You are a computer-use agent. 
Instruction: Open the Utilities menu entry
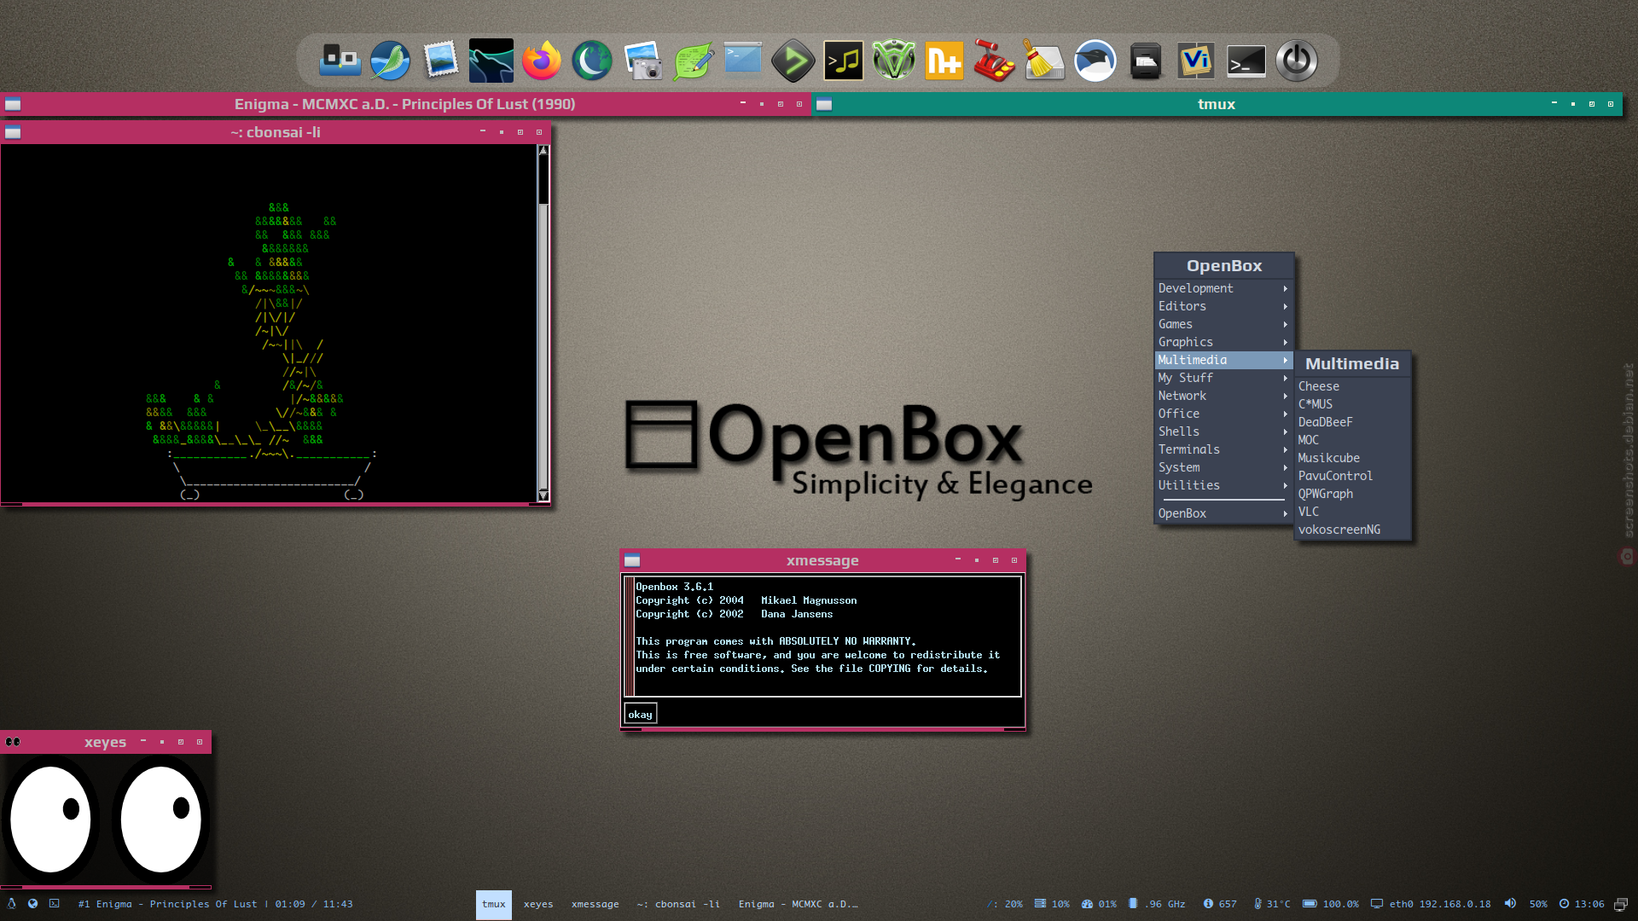pyautogui.click(x=1223, y=486)
